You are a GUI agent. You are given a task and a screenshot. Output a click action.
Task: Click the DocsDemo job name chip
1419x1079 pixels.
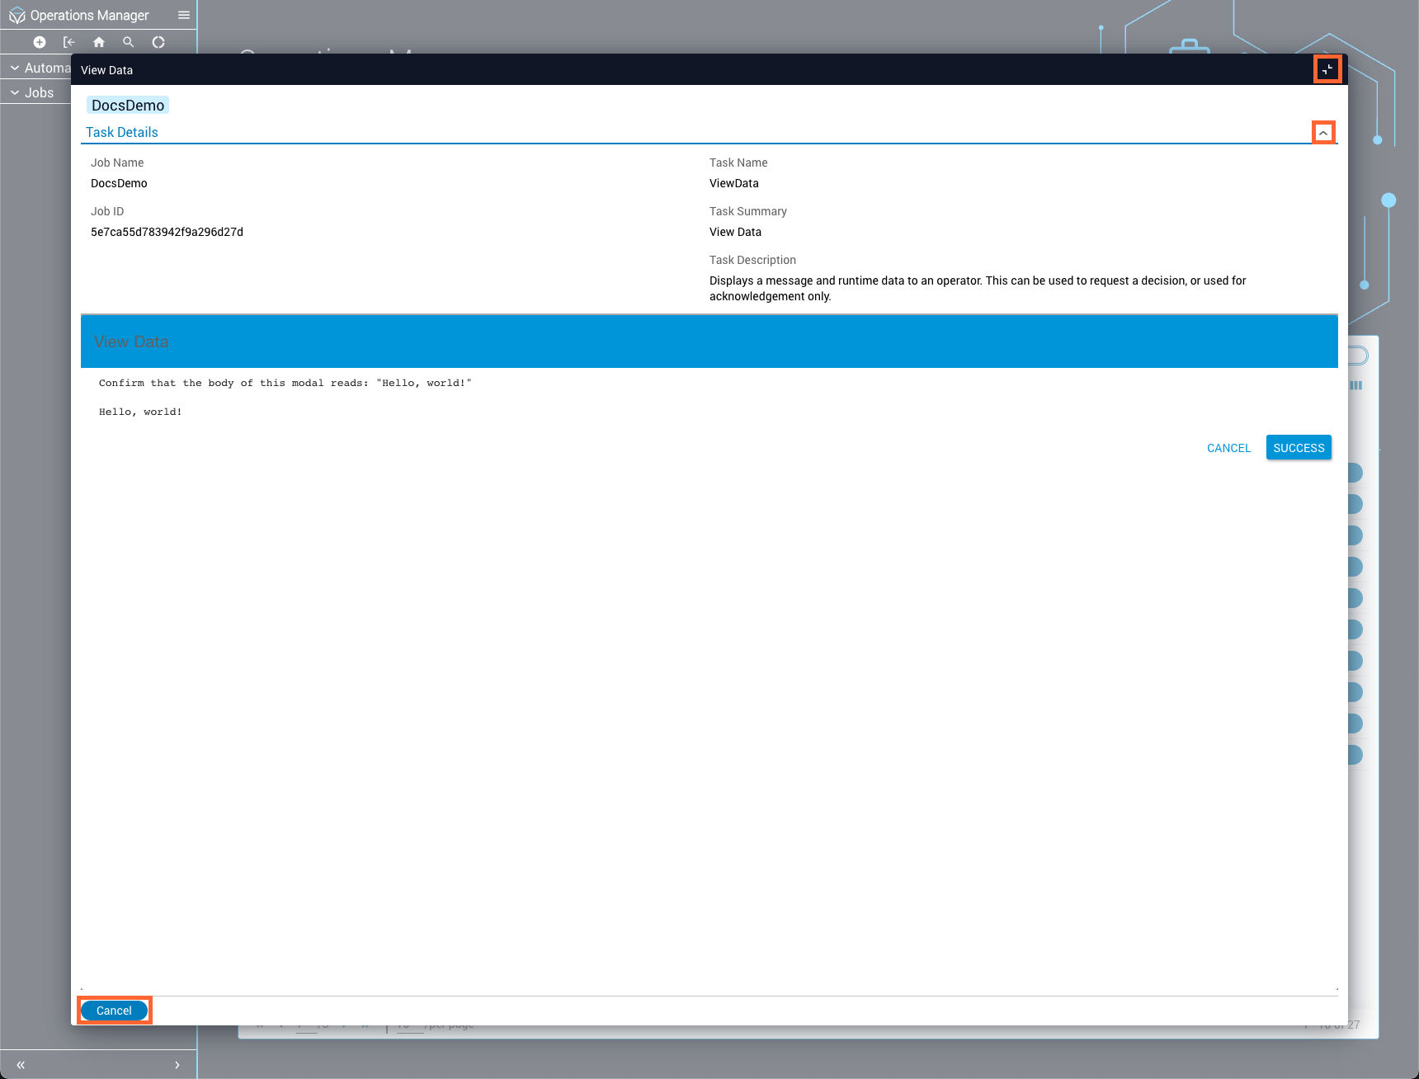(x=128, y=106)
